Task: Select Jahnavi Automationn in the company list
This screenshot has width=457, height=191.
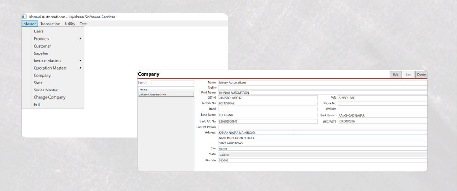Action: click(x=165, y=94)
